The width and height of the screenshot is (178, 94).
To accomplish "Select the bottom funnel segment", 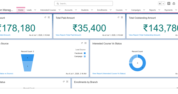I will tap(27, 66).
